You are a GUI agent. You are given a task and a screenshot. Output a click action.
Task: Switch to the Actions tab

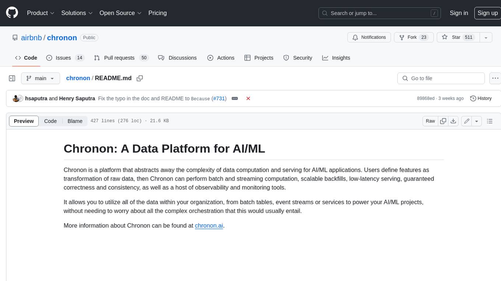pos(221,58)
